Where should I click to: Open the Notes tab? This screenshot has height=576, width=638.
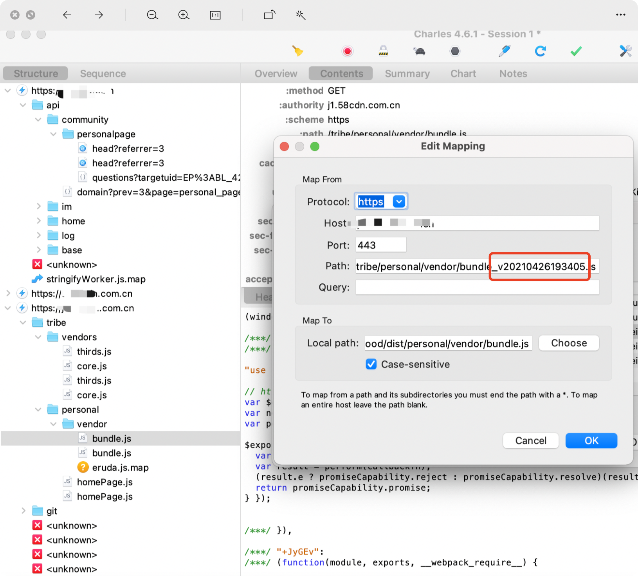[x=513, y=73]
